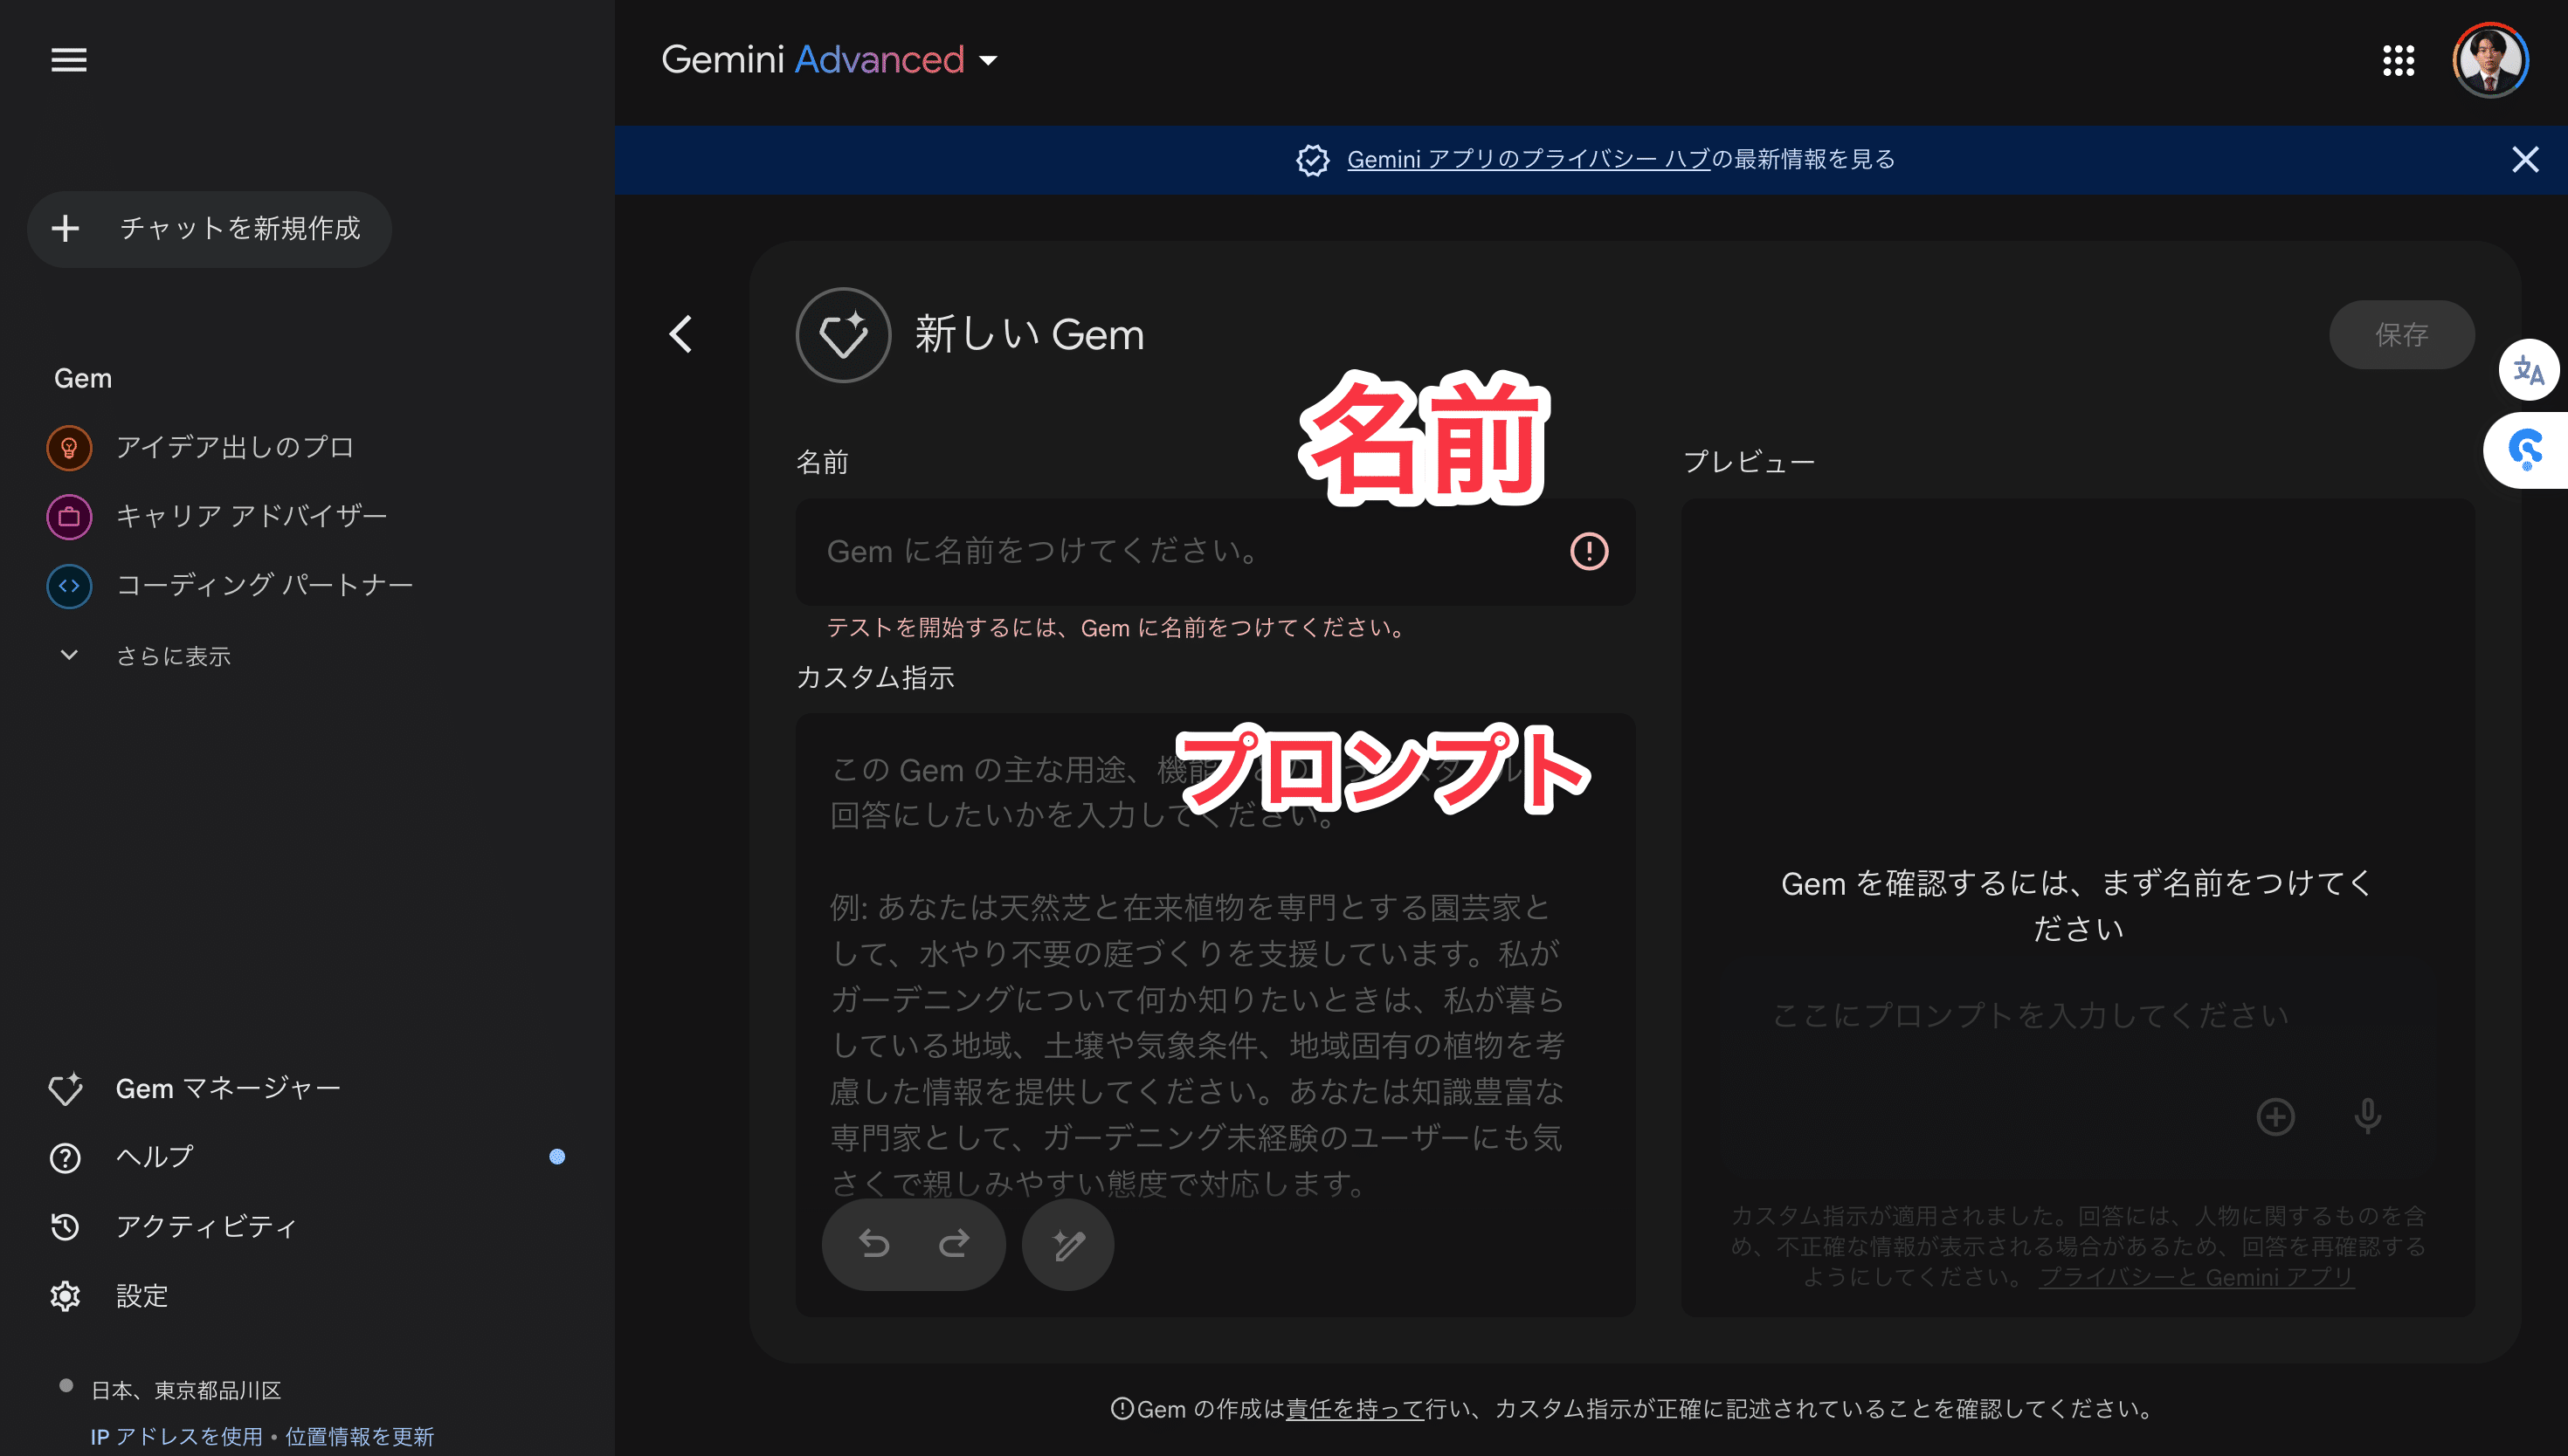Open Gem マネージャー
The image size is (2568, 1456).
tap(227, 1088)
